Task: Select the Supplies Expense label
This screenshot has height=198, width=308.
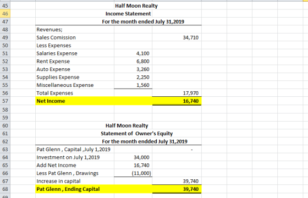Action: (x=58, y=77)
